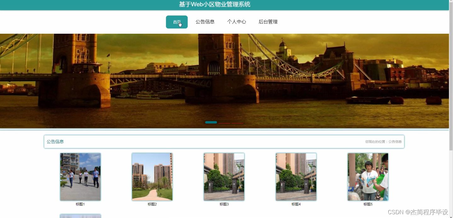This screenshot has height=218, width=453.
Task: Open the 后台管理 section
Action: pos(268,22)
